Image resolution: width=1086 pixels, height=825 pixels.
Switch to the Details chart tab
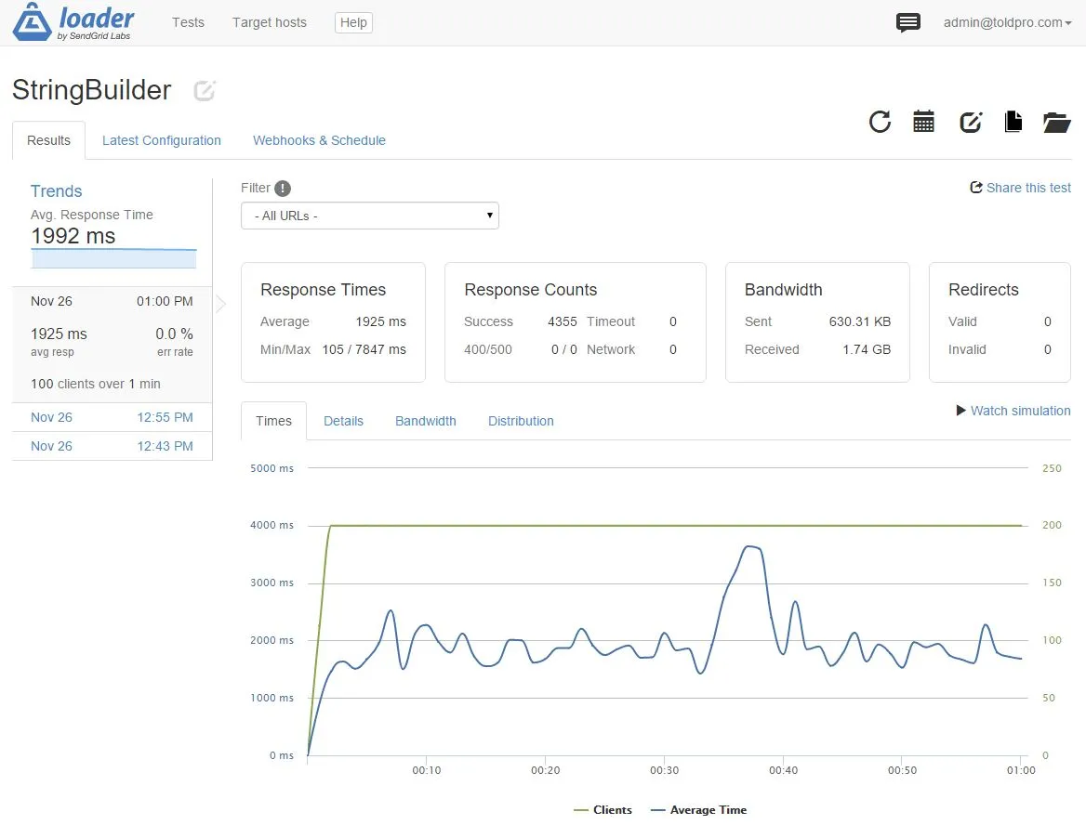tap(343, 421)
